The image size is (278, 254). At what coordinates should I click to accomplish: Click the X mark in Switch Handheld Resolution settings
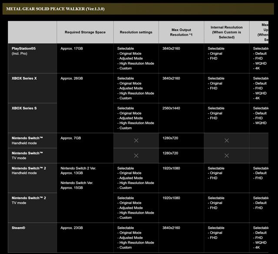pyautogui.click(x=136, y=140)
